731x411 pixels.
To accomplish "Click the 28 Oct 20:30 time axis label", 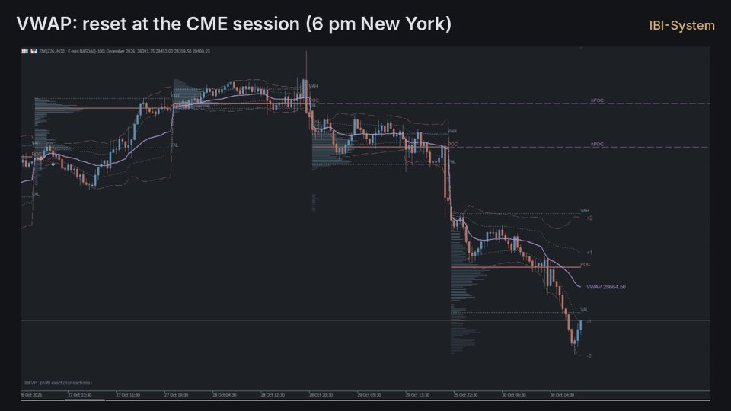I will pos(321,395).
